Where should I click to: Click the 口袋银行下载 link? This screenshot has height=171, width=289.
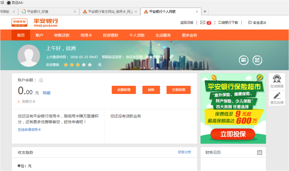point(228,22)
